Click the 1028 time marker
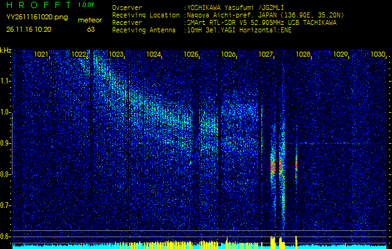Image resolution: width=392 pixels, height=249 pixels. [x=303, y=54]
